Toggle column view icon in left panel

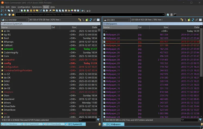98,20
